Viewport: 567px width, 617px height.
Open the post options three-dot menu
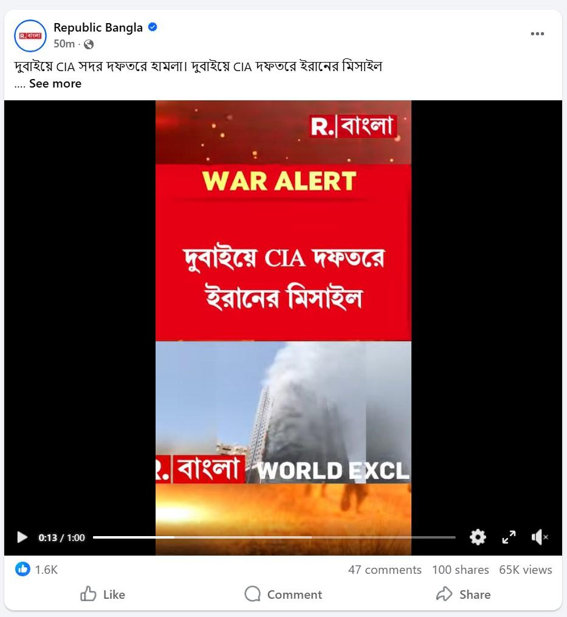coord(537,34)
